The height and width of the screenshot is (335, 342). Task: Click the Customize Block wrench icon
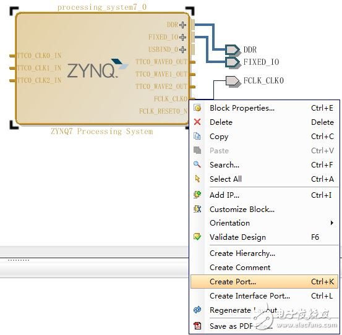(x=197, y=209)
